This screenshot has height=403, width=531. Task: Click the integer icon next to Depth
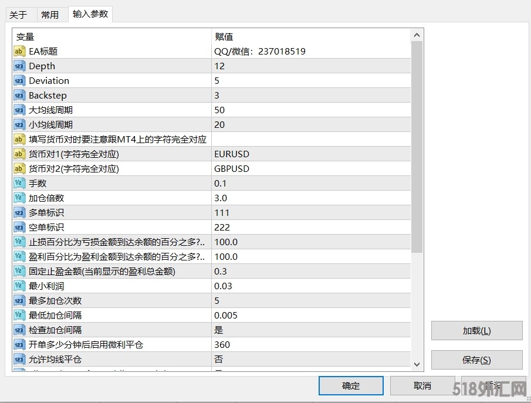tap(19, 66)
